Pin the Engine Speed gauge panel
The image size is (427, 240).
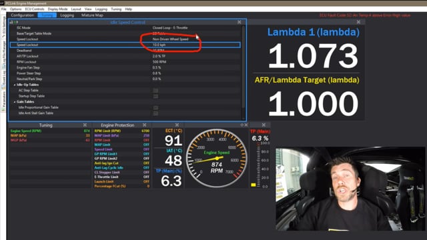click(x=242, y=125)
